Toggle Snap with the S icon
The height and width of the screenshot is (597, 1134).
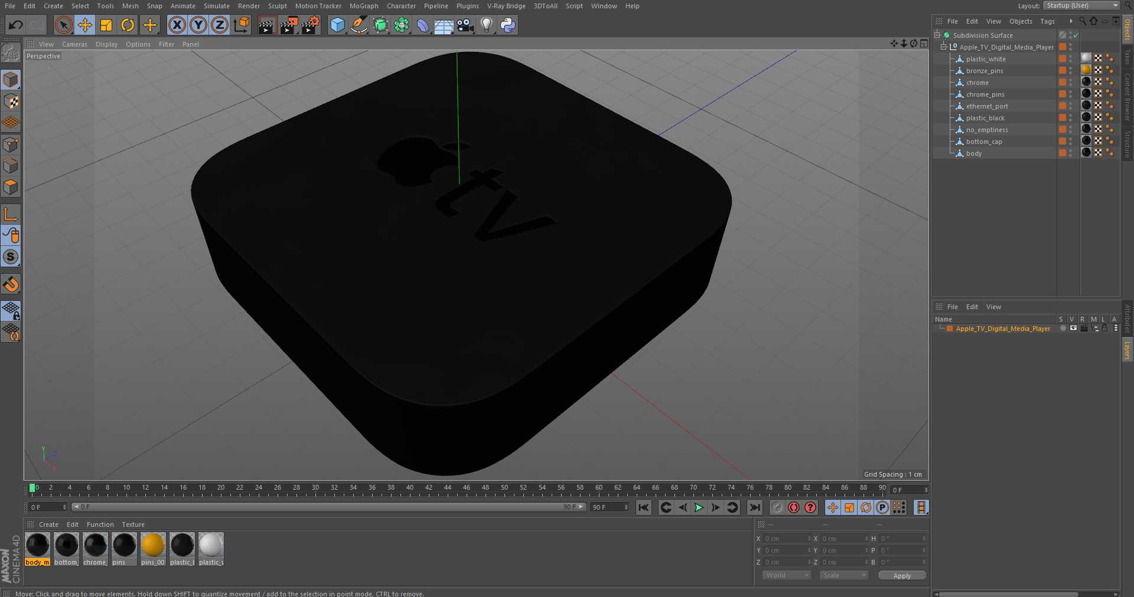coord(11,257)
